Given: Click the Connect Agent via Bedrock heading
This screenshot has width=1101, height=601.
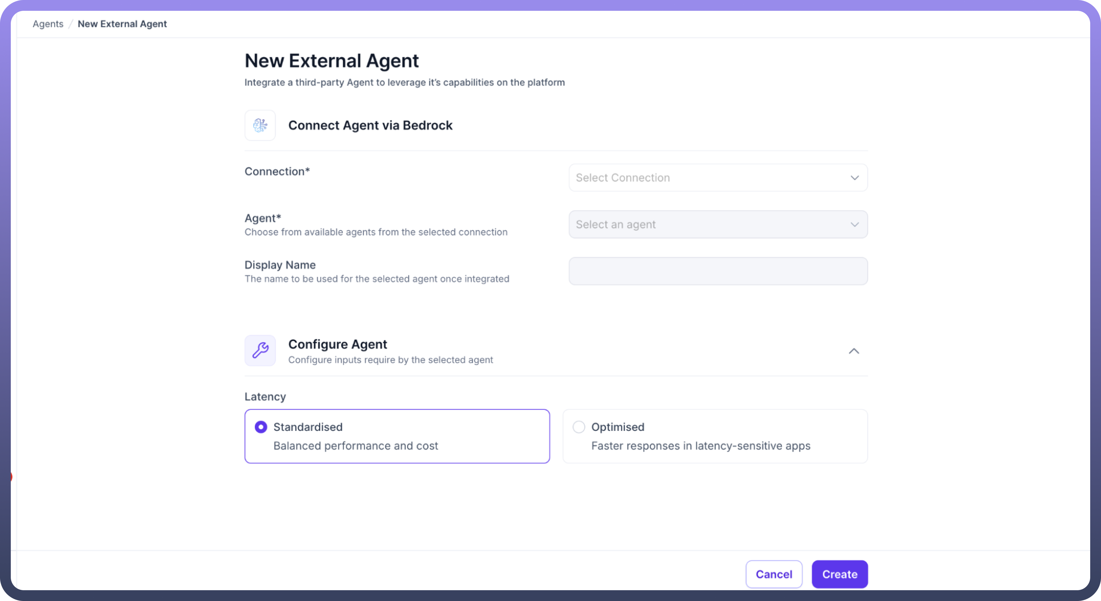Looking at the screenshot, I should coord(370,125).
